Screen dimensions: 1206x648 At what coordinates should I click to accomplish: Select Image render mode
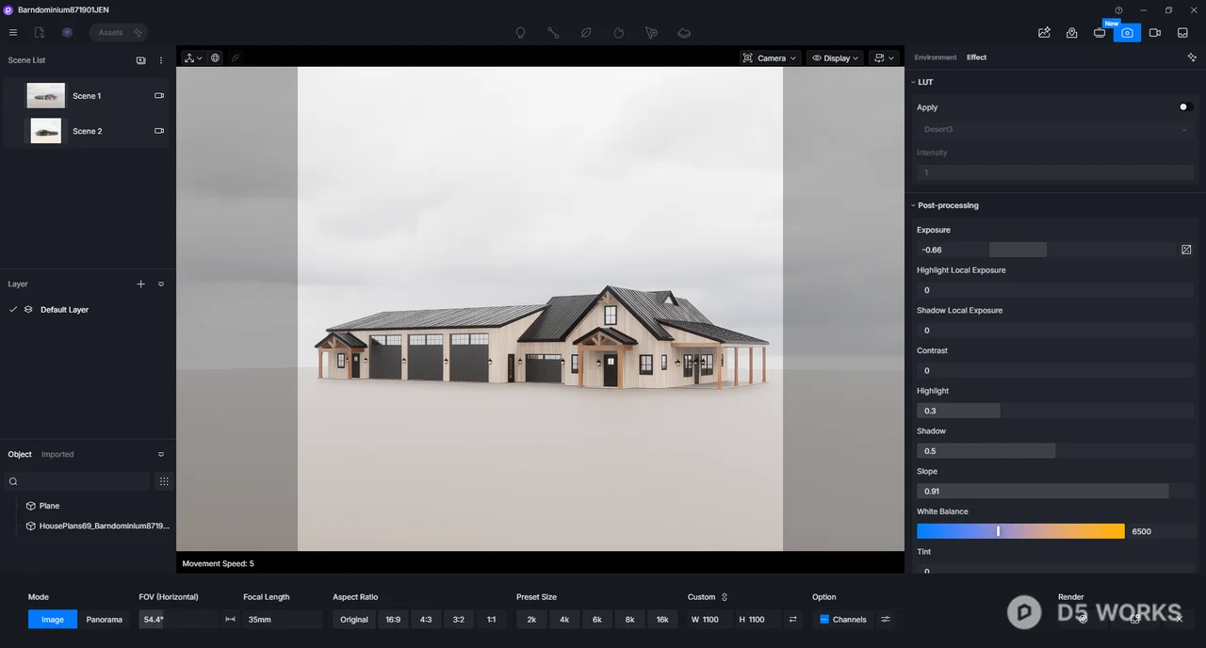(x=53, y=620)
